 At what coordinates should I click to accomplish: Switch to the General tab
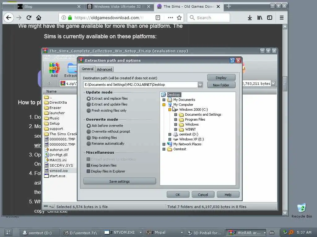click(88, 69)
